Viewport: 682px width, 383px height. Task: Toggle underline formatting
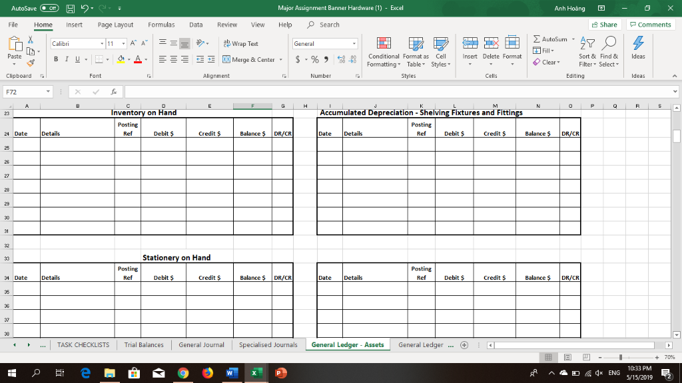coord(77,59)
